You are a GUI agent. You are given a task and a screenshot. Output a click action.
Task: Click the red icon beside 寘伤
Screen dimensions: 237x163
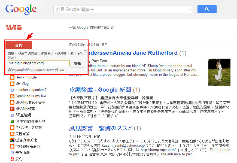pyautogui.click(x=12, y=159)
